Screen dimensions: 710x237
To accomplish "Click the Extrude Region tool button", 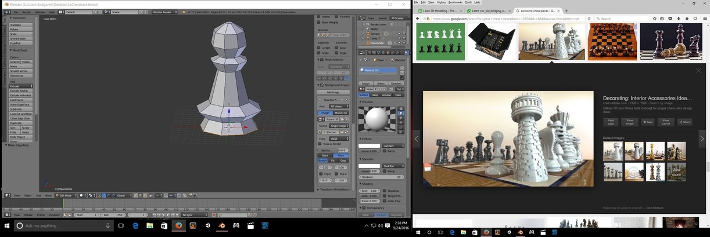I will pyautogui.click(x=20, y=91).
